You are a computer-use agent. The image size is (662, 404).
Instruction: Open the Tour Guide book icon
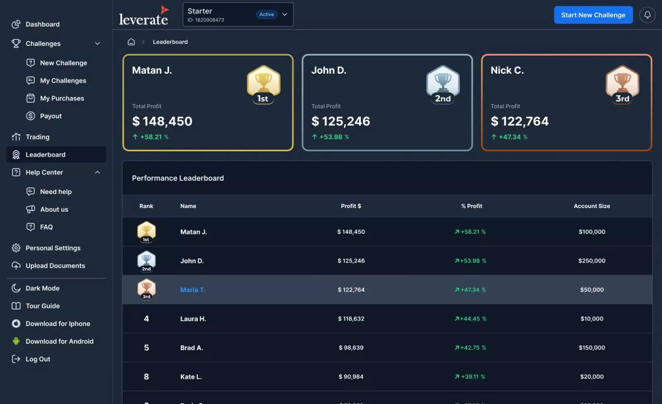click(16, 306)
